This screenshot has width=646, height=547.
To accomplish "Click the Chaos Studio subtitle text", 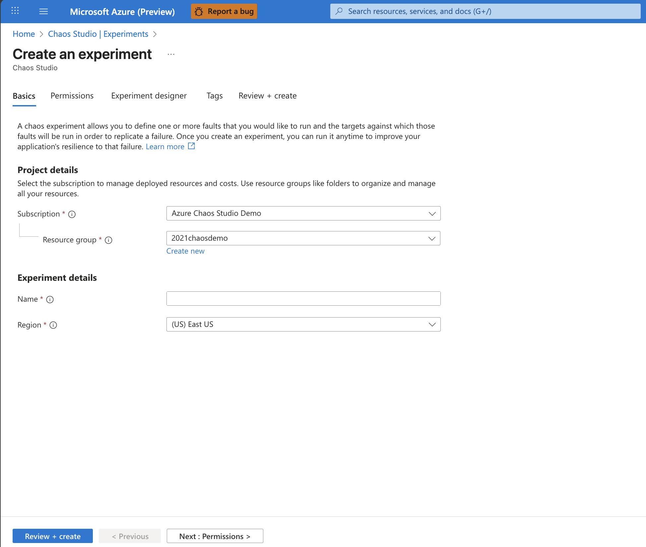I will pos(35,68).
